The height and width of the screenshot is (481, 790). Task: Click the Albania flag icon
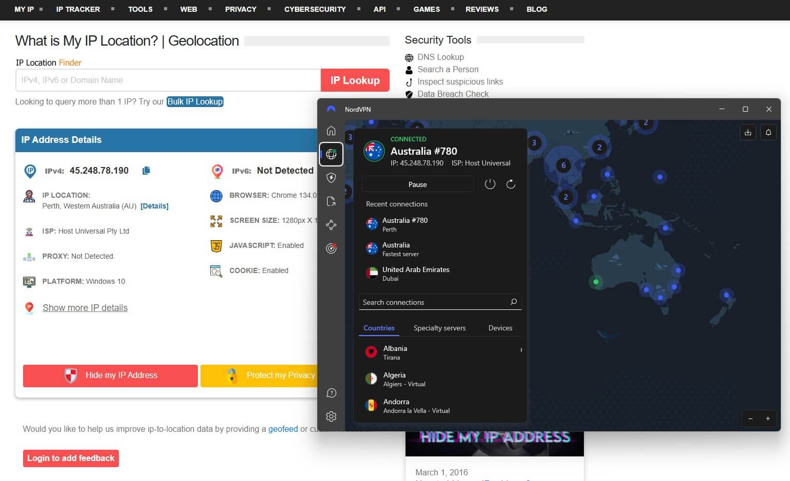click(x=371, y=352)
